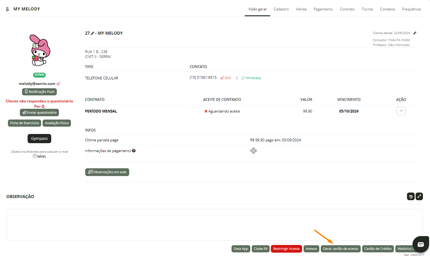Open the Contrato tab

click(347, 9)
